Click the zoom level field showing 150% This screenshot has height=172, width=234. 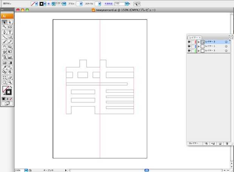19,170
